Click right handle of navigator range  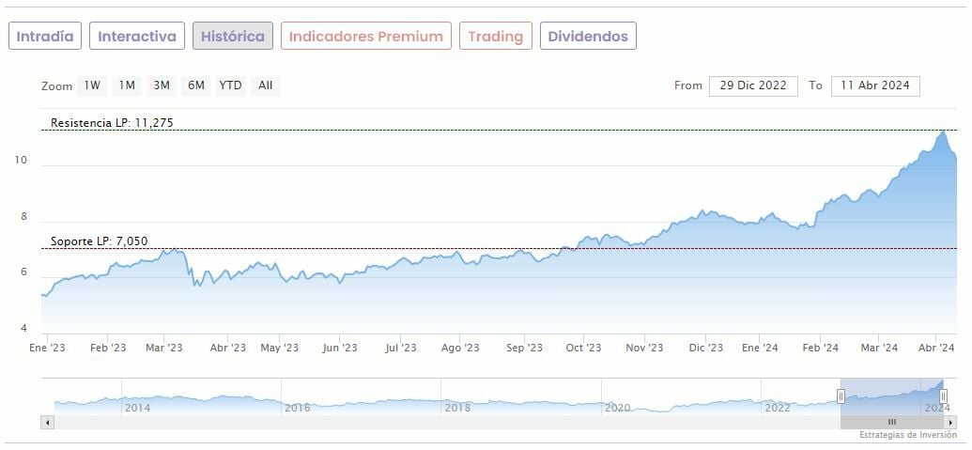click(944, 396)
